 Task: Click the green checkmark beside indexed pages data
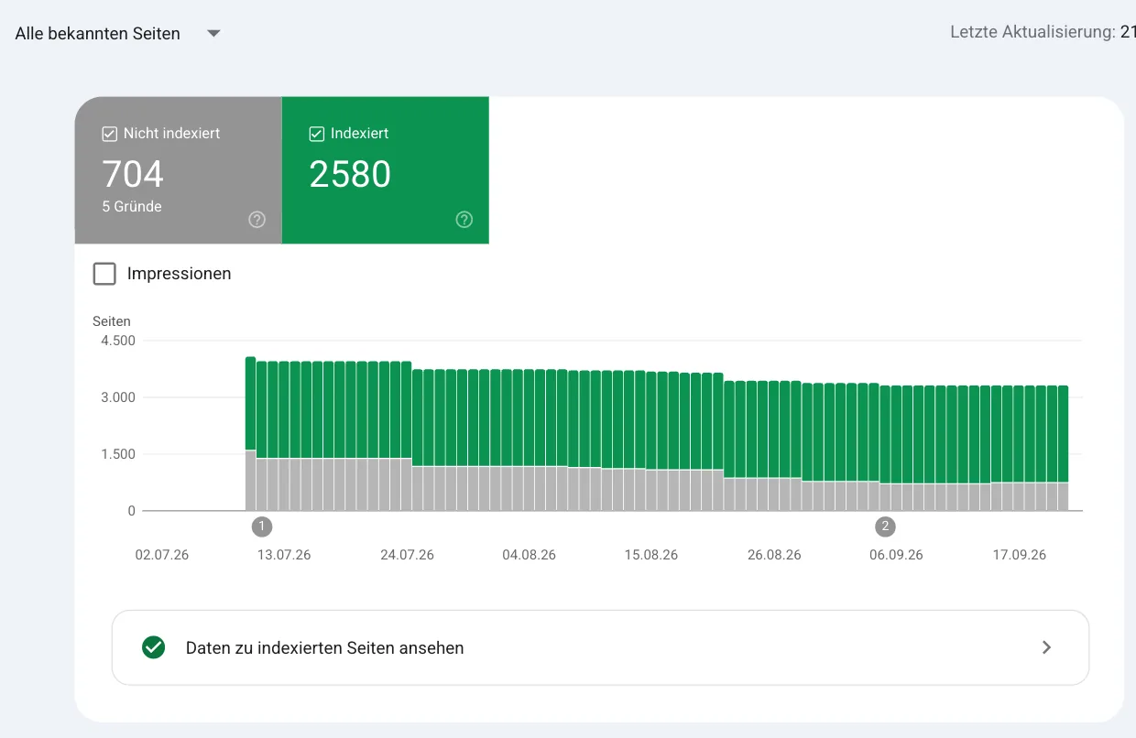click(x=154, y=647)
